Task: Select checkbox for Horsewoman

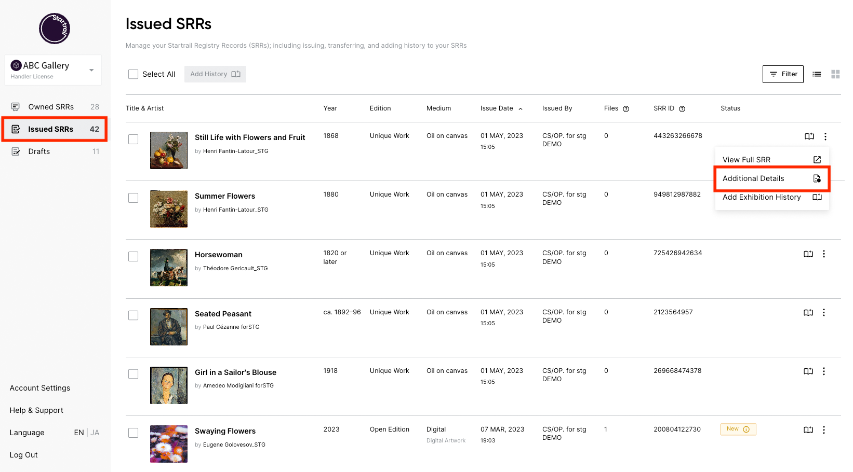Action: click(134, 257)
